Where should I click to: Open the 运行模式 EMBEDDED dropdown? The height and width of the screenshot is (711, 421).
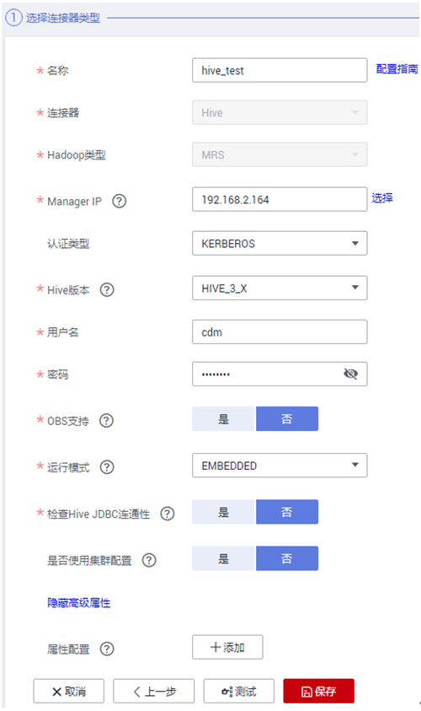(x=280, y=466)
